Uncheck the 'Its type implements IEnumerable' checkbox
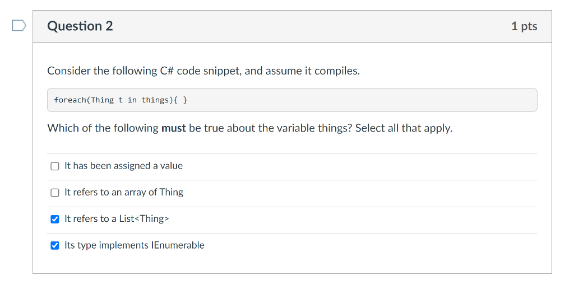574x289 pixels. [x=54, y=245]
